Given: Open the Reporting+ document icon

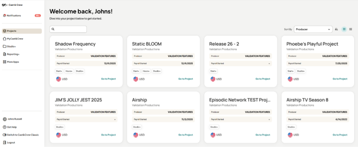Looking at the screenshot, I should [x=5, y=54].
